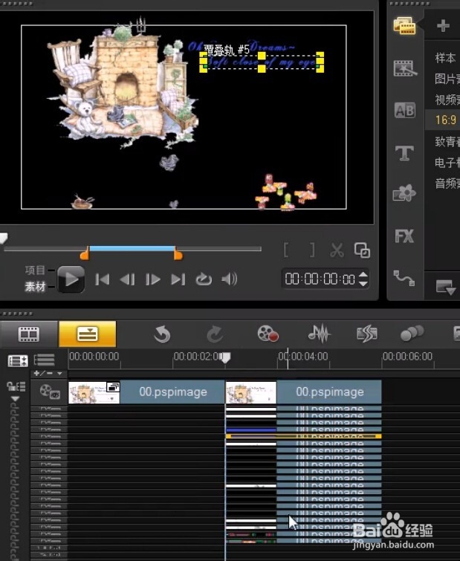460x561 pixels.
Task: Redo the last action
Action: 215,334
